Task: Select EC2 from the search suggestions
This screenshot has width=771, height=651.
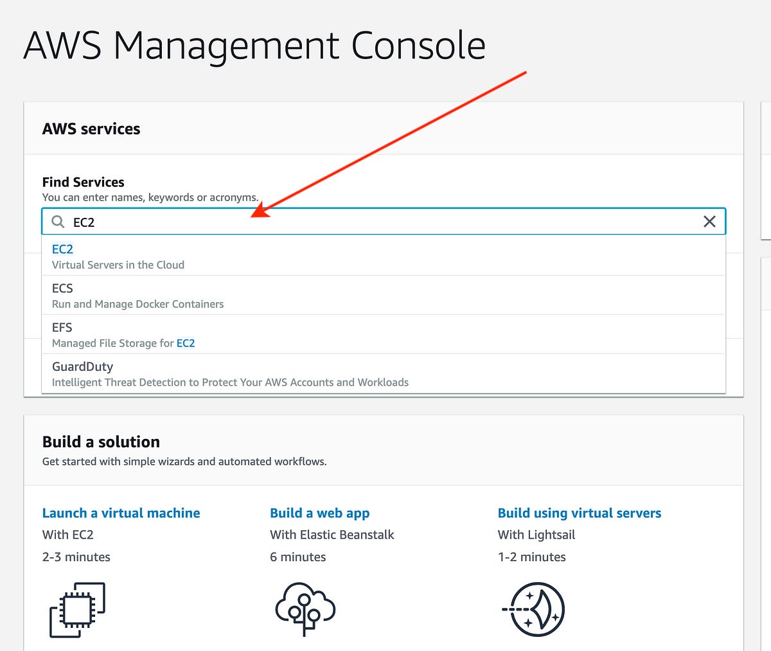Action: pyautogui.click(x=62, y=249)
